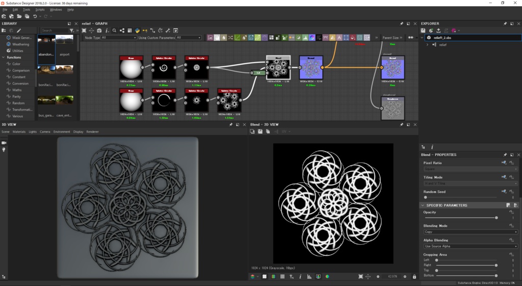Collapse the relief1_2.sbs tree node
The image size is (522, 286).
422,38
